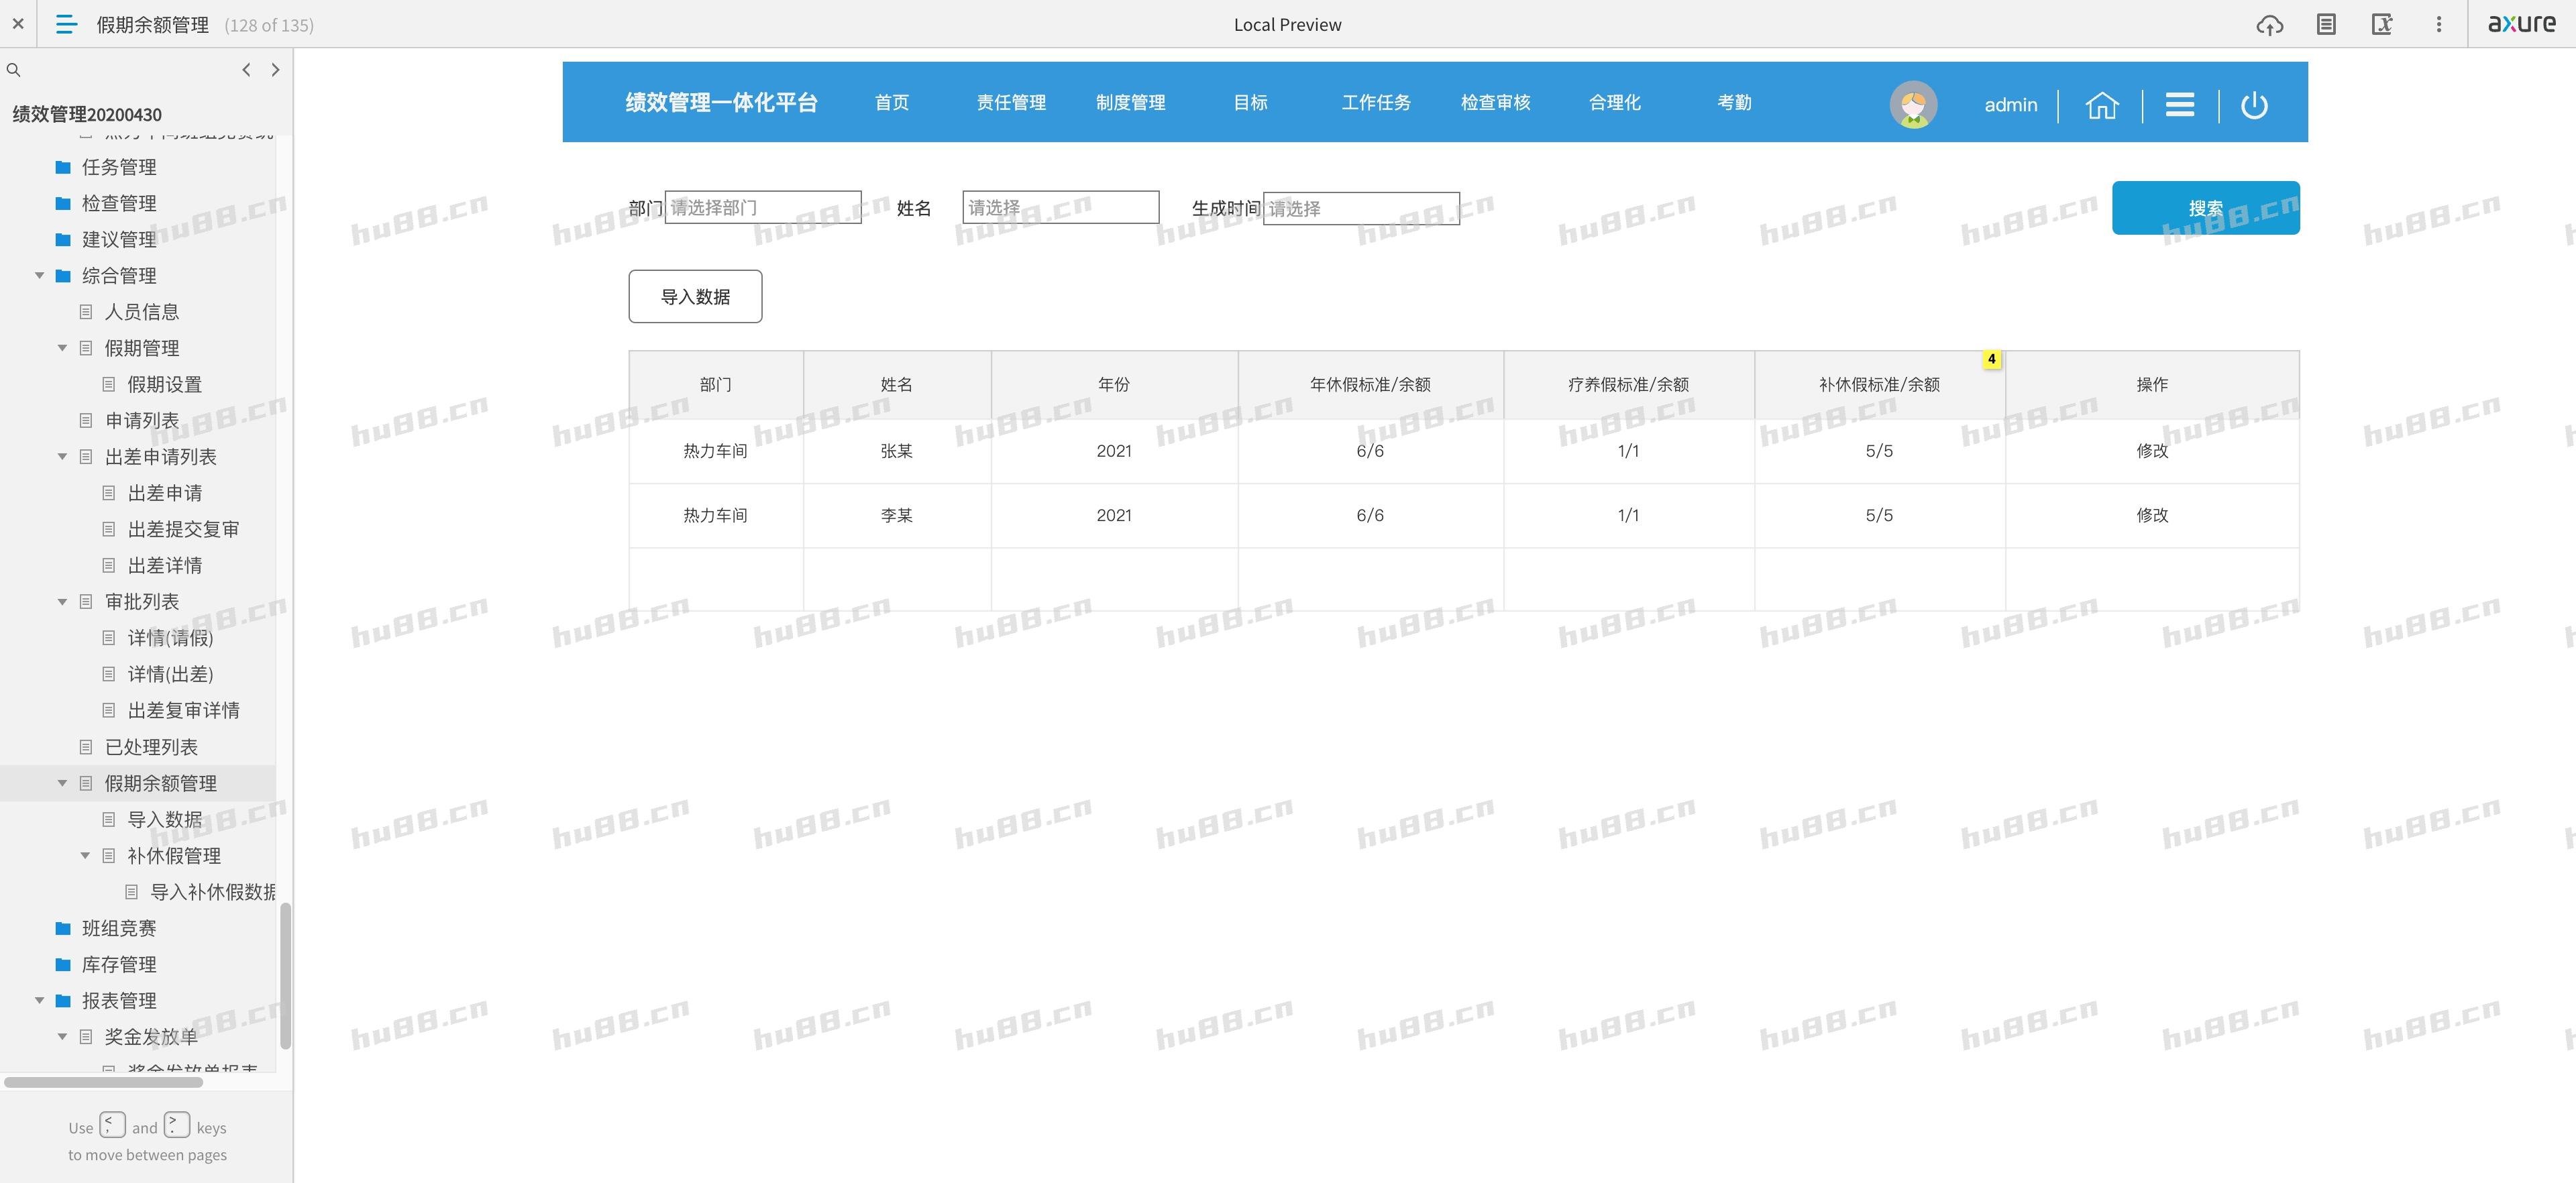Open the page notes icon
Viewport: 2576px width, 1183px height.
click(x=2326, y=25)
